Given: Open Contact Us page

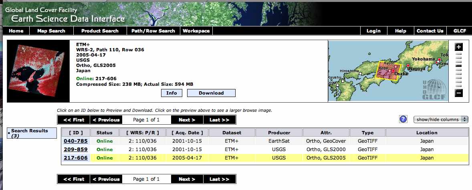Looking at the screenshot, I should pos(430,31).
